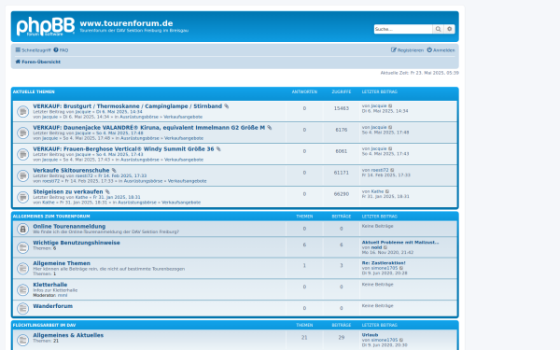
Task: Open Allgemeines & Aktuelles forum
Action: [x=68, y=335]
